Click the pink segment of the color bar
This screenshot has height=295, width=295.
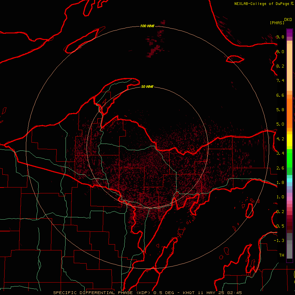pyautogui.click(x=289, y=199)
